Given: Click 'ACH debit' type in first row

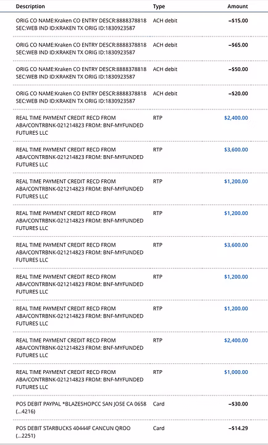Looking at the screenshot, I should click(x=165, y=20).
